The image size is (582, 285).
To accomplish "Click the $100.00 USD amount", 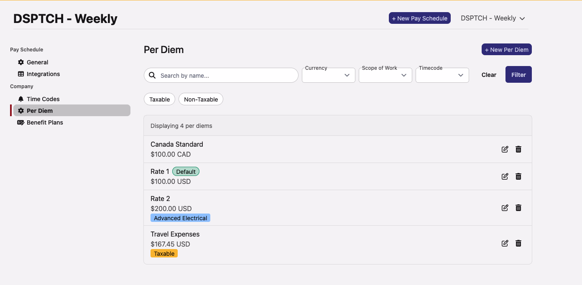I will (171, 181).
